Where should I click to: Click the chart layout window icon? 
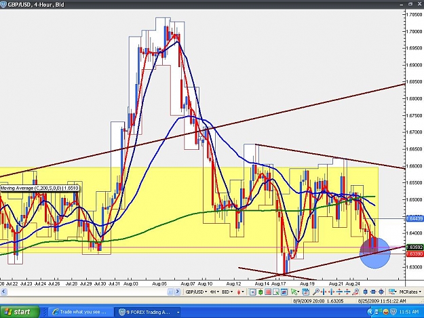[x=284, y=292]
